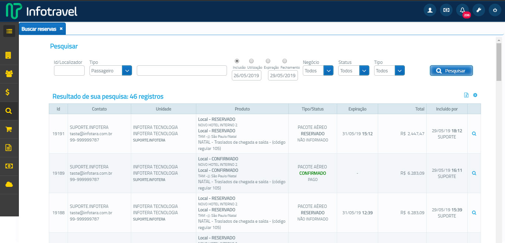
Task: Switch to the Buscar reservas tab
Action: [39, 29]
